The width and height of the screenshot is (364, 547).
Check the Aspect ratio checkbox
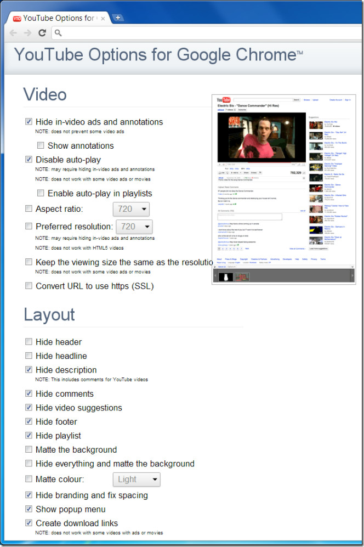tap(29, 208)
